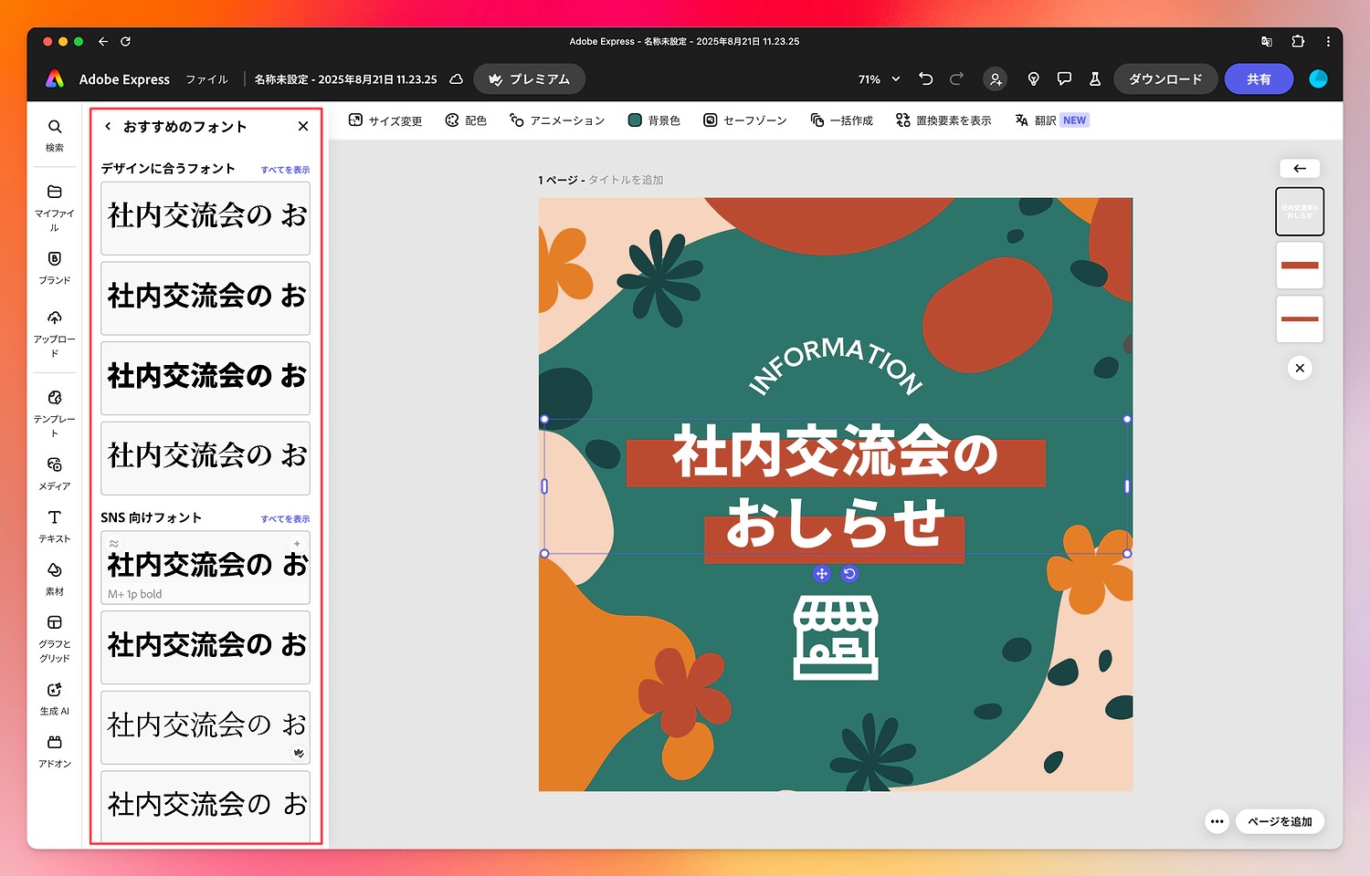Viewport: 1370px width, 876px height.
Task: Open the ファイル menu
Action: tap(207, 79)
